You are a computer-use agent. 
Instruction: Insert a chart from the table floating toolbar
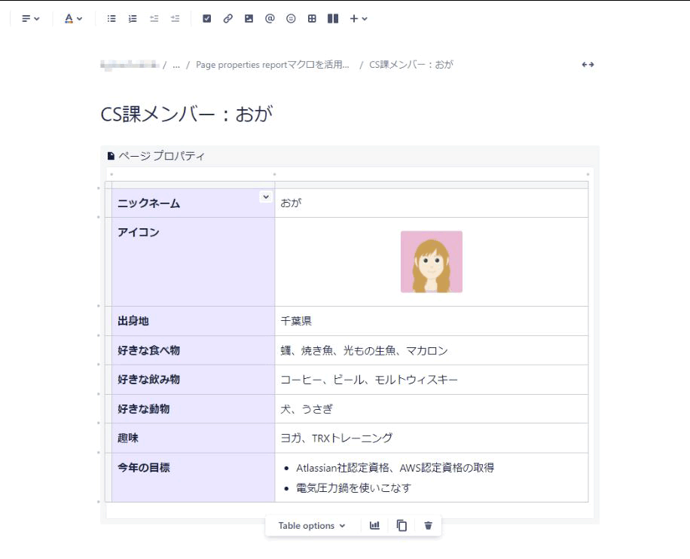[374, 525]
